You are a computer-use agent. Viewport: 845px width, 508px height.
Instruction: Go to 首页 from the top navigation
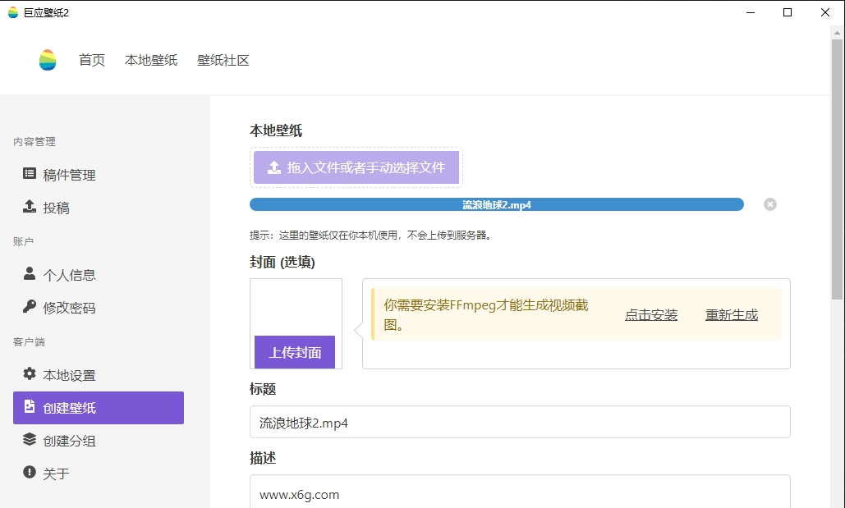point(91,60)
